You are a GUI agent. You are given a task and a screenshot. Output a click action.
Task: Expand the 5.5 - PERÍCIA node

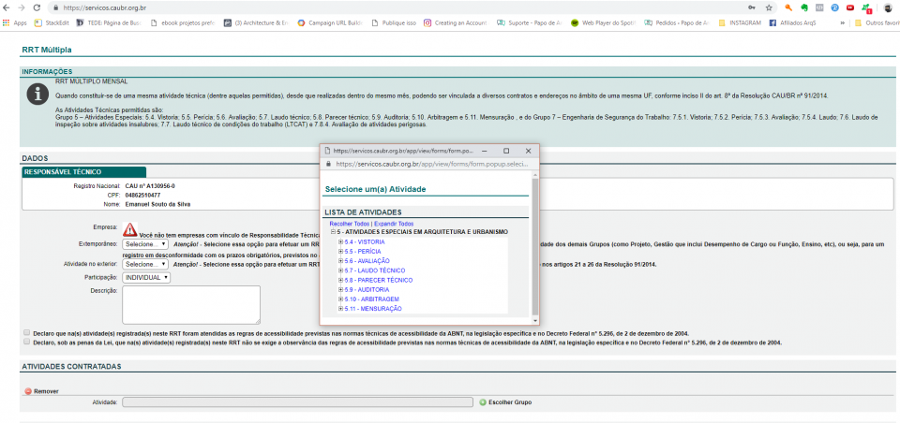340,252
